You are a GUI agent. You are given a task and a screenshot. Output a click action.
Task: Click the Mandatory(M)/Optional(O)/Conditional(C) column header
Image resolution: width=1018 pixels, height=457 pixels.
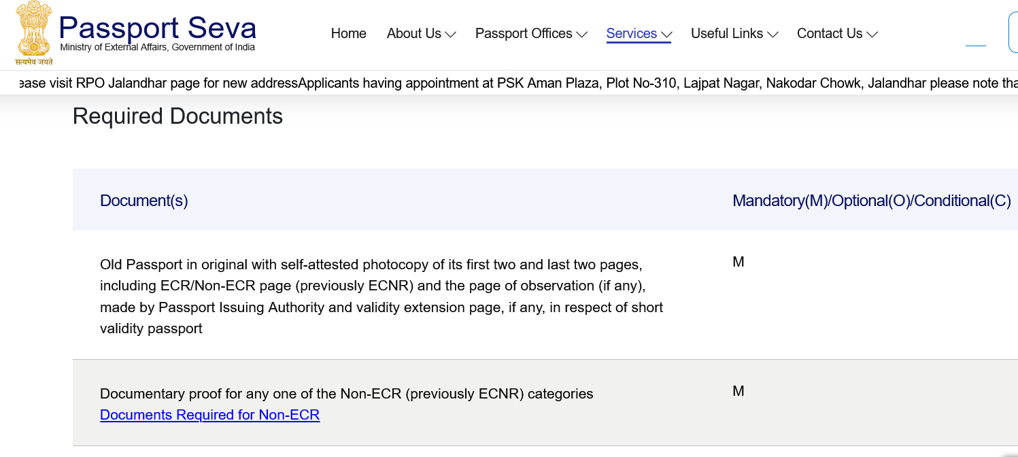[872, 201]
